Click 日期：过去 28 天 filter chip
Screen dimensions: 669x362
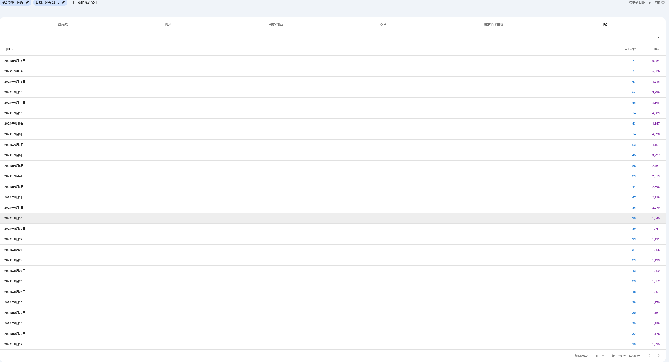[50, 2]
